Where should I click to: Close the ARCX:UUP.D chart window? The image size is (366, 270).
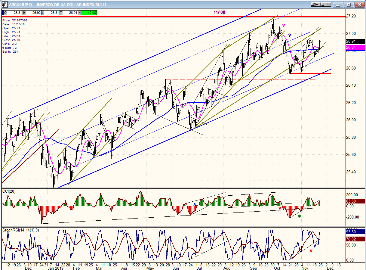point(359,5)
